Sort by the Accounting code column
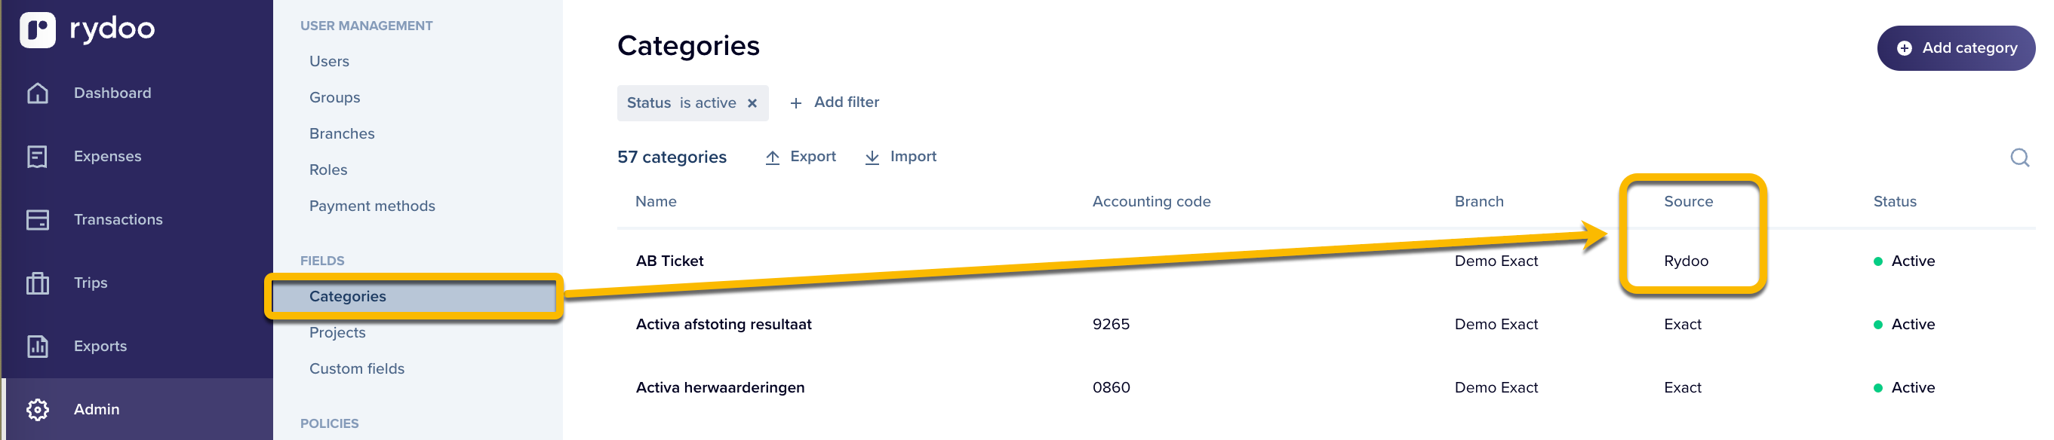2054x440 pixels. (1151, 202)
